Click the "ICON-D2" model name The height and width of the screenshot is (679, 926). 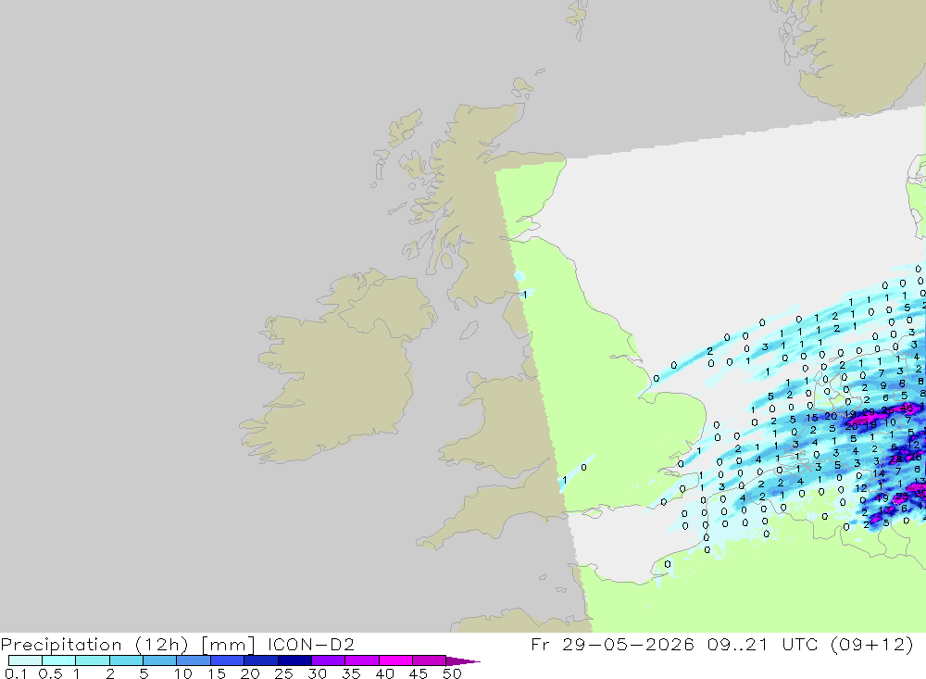click(310, 644)
